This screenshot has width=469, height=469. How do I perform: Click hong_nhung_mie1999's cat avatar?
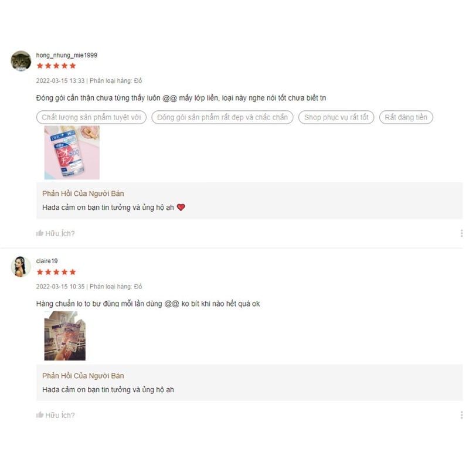21,61
